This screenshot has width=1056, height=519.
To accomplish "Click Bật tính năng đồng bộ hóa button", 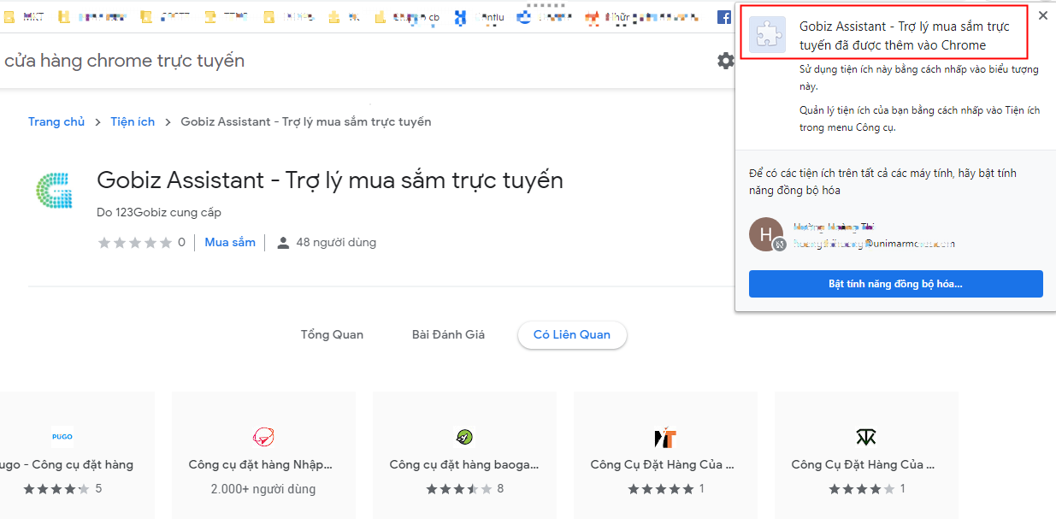I will [x=895, y=284].
